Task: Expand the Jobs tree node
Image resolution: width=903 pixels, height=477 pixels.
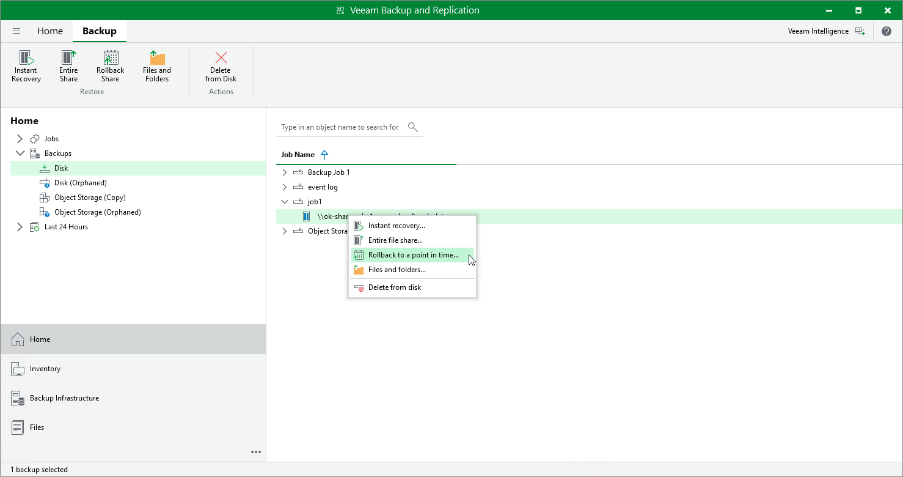Action: tap(20, 139)
